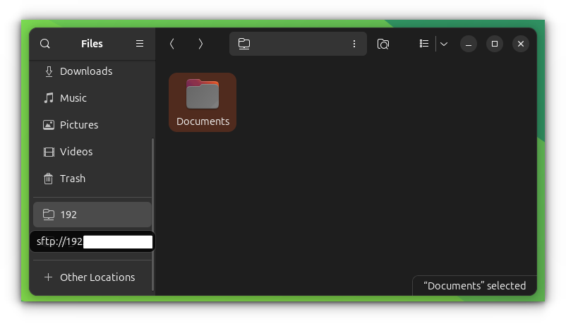Toggle list view layout button
The image size is (566, 324).
click(424, 44)
